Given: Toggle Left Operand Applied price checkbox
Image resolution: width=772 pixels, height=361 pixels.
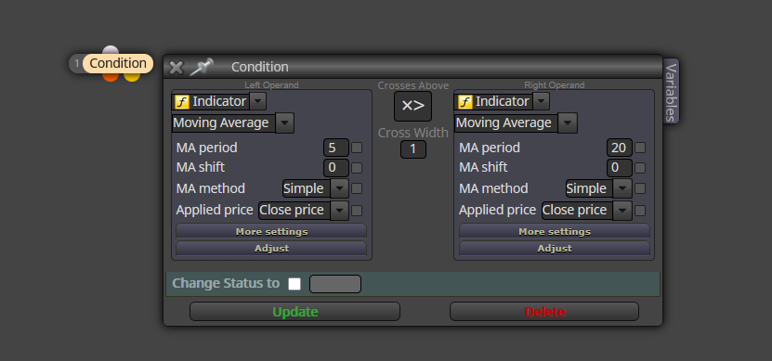Looking at the screenshot, I should pyautogui.click(x=357, y=211).
